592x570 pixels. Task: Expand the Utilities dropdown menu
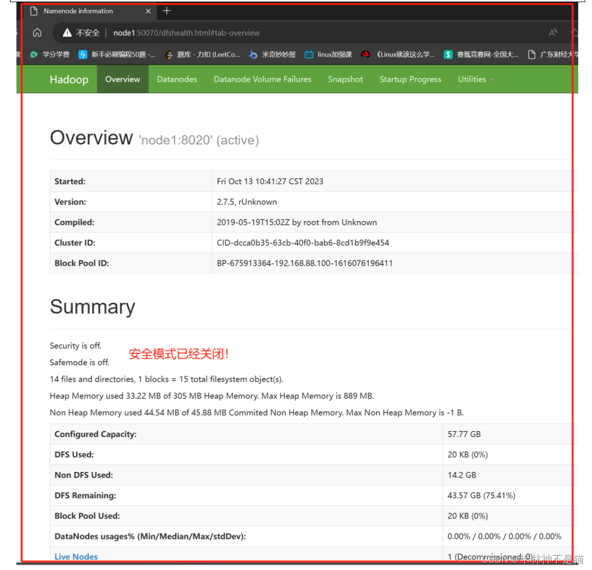[476, 80]
